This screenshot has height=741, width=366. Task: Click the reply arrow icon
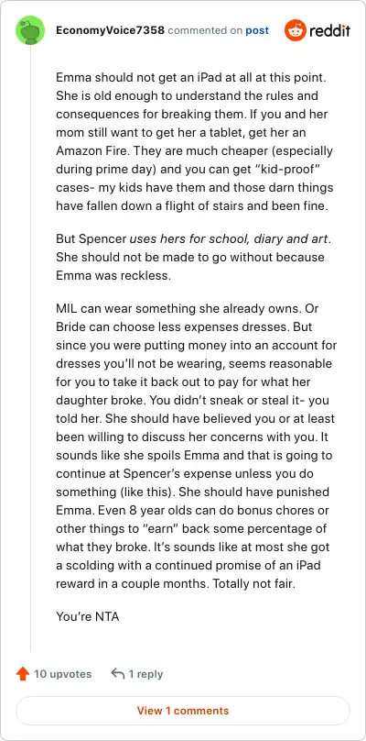click(117, 673)
